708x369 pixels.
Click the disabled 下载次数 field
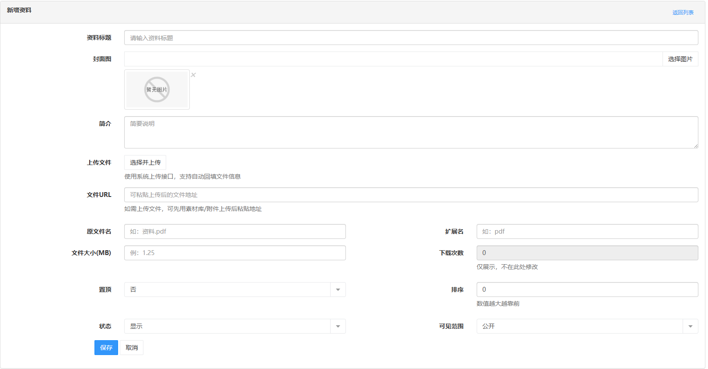[x=587, y=253]
